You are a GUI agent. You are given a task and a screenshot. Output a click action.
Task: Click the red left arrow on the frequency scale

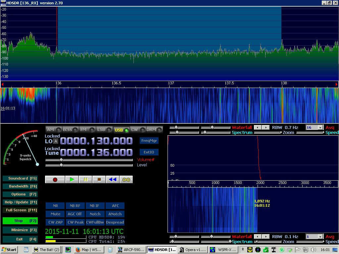pos(2,84)
